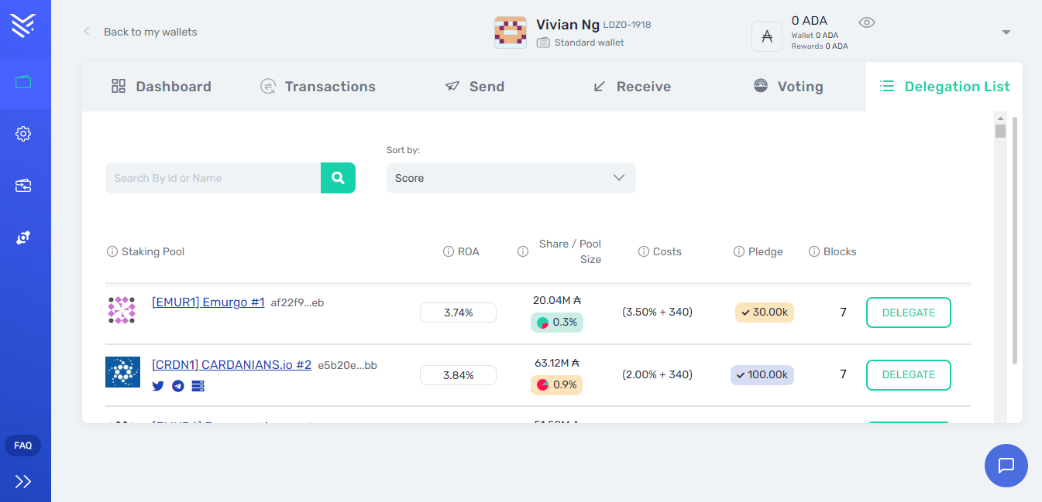This screenshot has height=502, width=1042.
Task: Toggle balance visibility eye icon
Action: (x=867, y=22)
